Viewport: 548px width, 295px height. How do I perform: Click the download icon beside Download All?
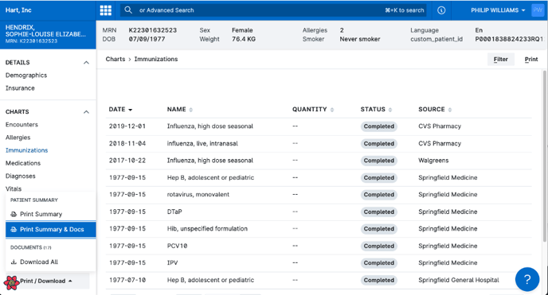click(14, 262)
